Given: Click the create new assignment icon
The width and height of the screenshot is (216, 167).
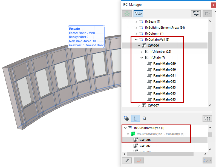Looking at the screenshot, I should click(x=126, y=119).
